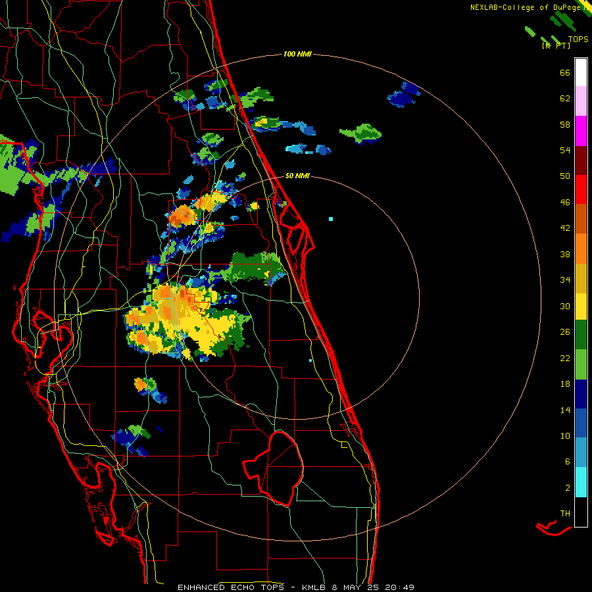592x592 pixels.
Task: Click the gold 34 kft legend swatch
Action: pyautogui.click(x=581, y=278)
